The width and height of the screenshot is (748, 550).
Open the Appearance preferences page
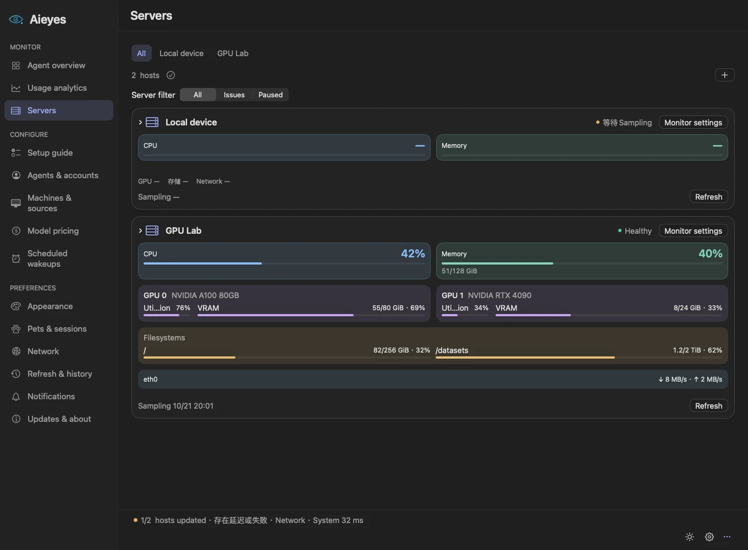[x=59, y=306]
